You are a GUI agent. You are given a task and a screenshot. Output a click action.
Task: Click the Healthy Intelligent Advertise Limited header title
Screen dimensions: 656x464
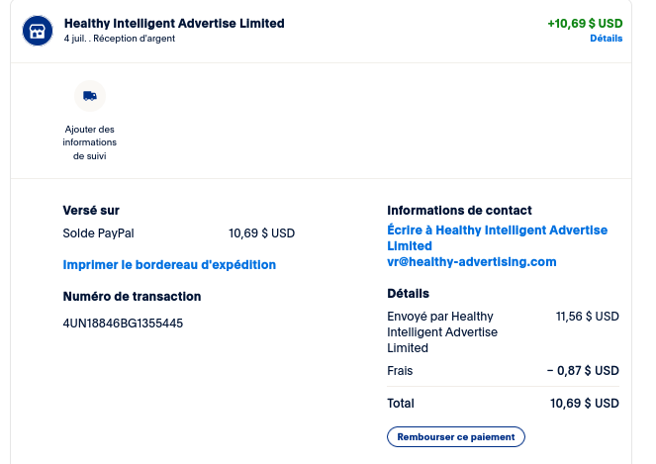(174, 24)
